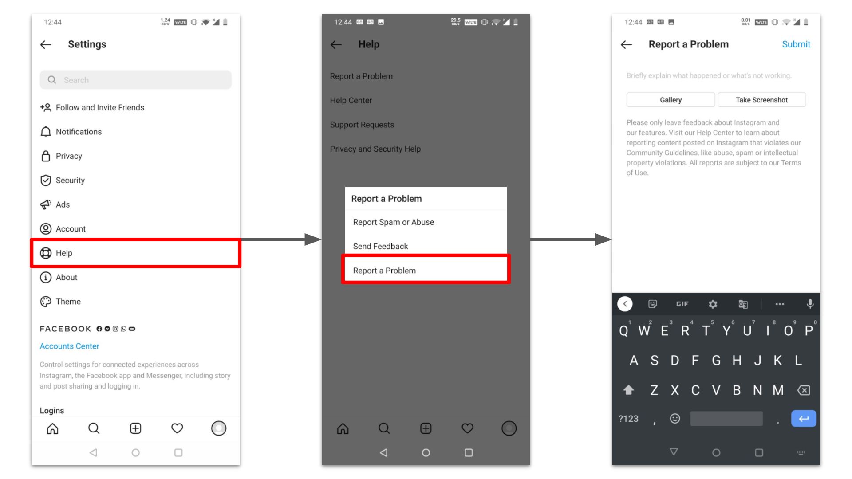Image resolution: width=852 pixels, height=479 pixels.
Task: Tap the back arrow on Settings screen
Action: (47, 44)
